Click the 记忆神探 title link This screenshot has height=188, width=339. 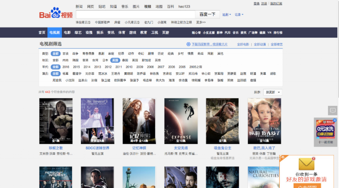click(139, 148)
